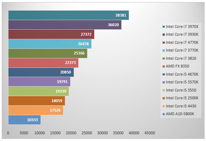Select the legend label "Intel Core i7 3820"
This screenshot has height=141, width=206.
[x=181, y=58]
